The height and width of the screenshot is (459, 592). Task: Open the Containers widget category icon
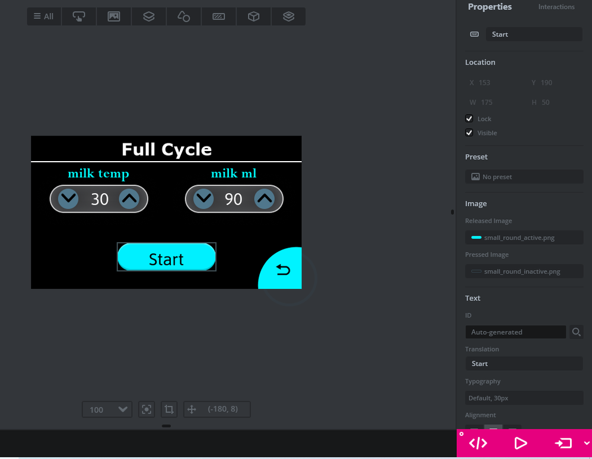(149, 17)
